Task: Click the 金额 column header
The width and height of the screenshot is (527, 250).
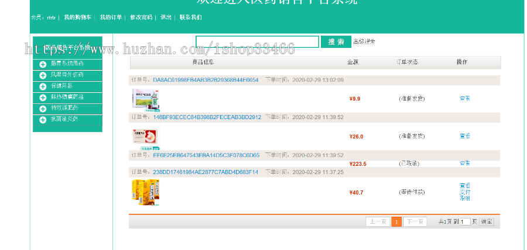Action: pyautogui.click(x=353, y=62)
